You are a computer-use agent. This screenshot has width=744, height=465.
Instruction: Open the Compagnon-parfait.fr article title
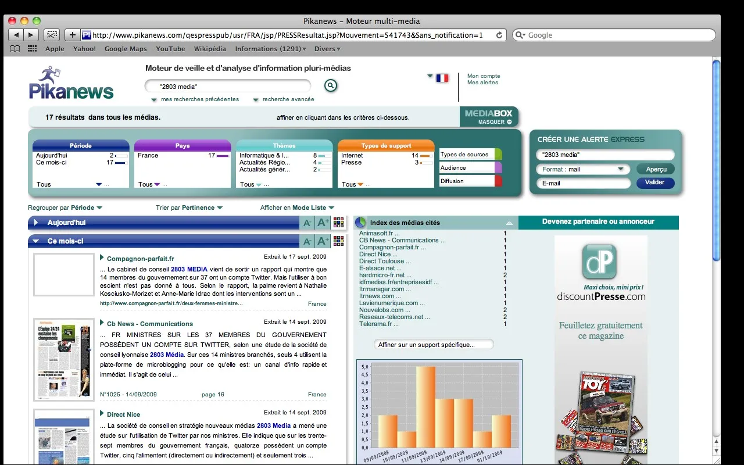click(140, 259)
